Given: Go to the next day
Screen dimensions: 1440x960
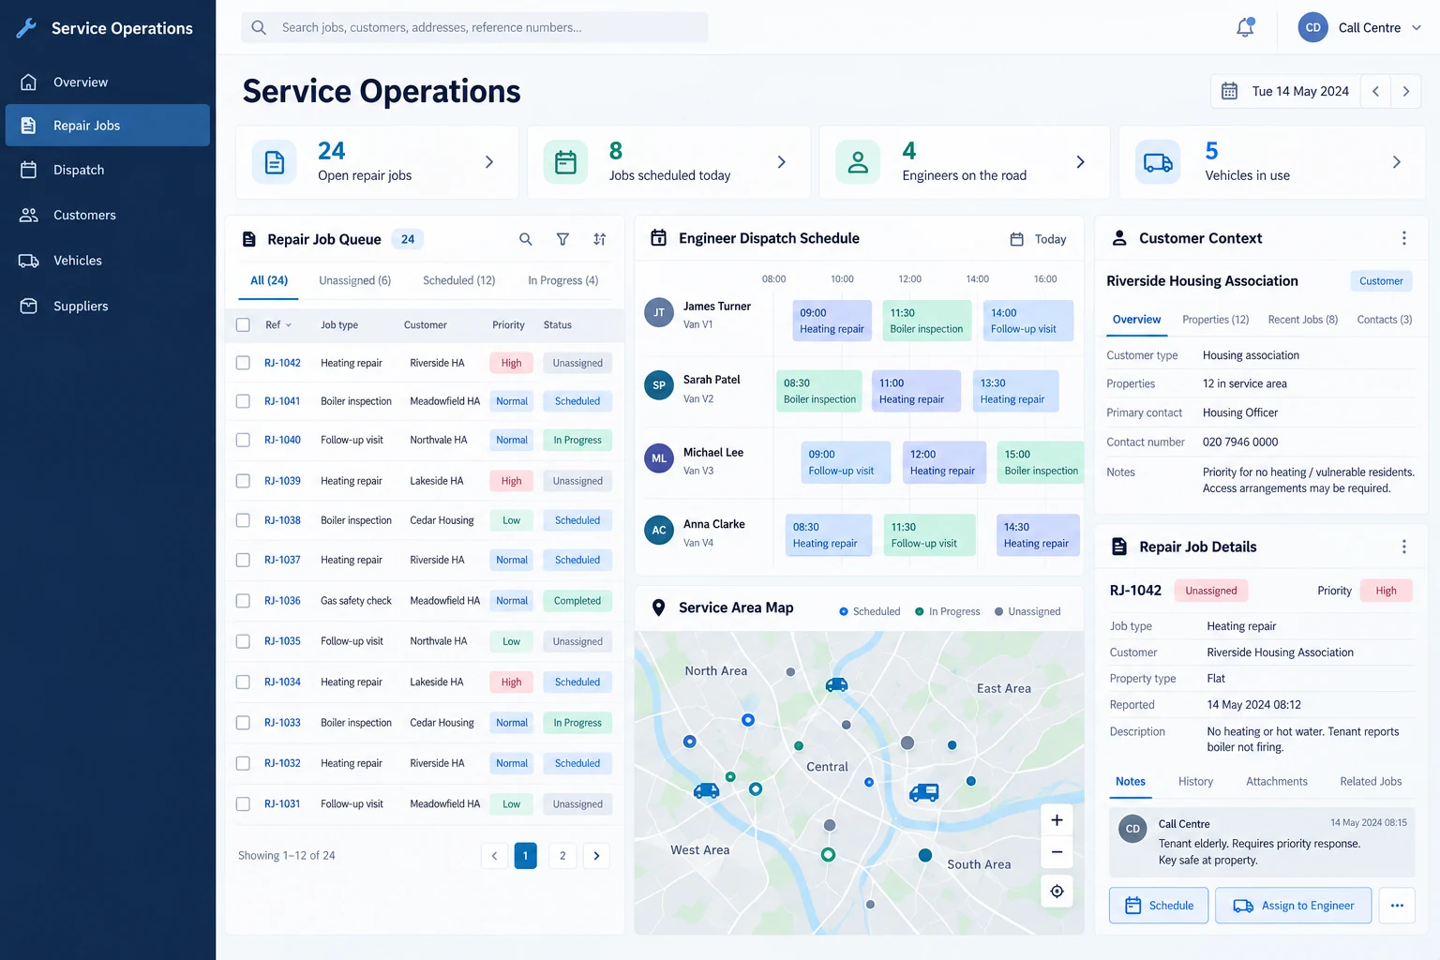Looking at the screenshot, I should click(x=1406, y=91).
